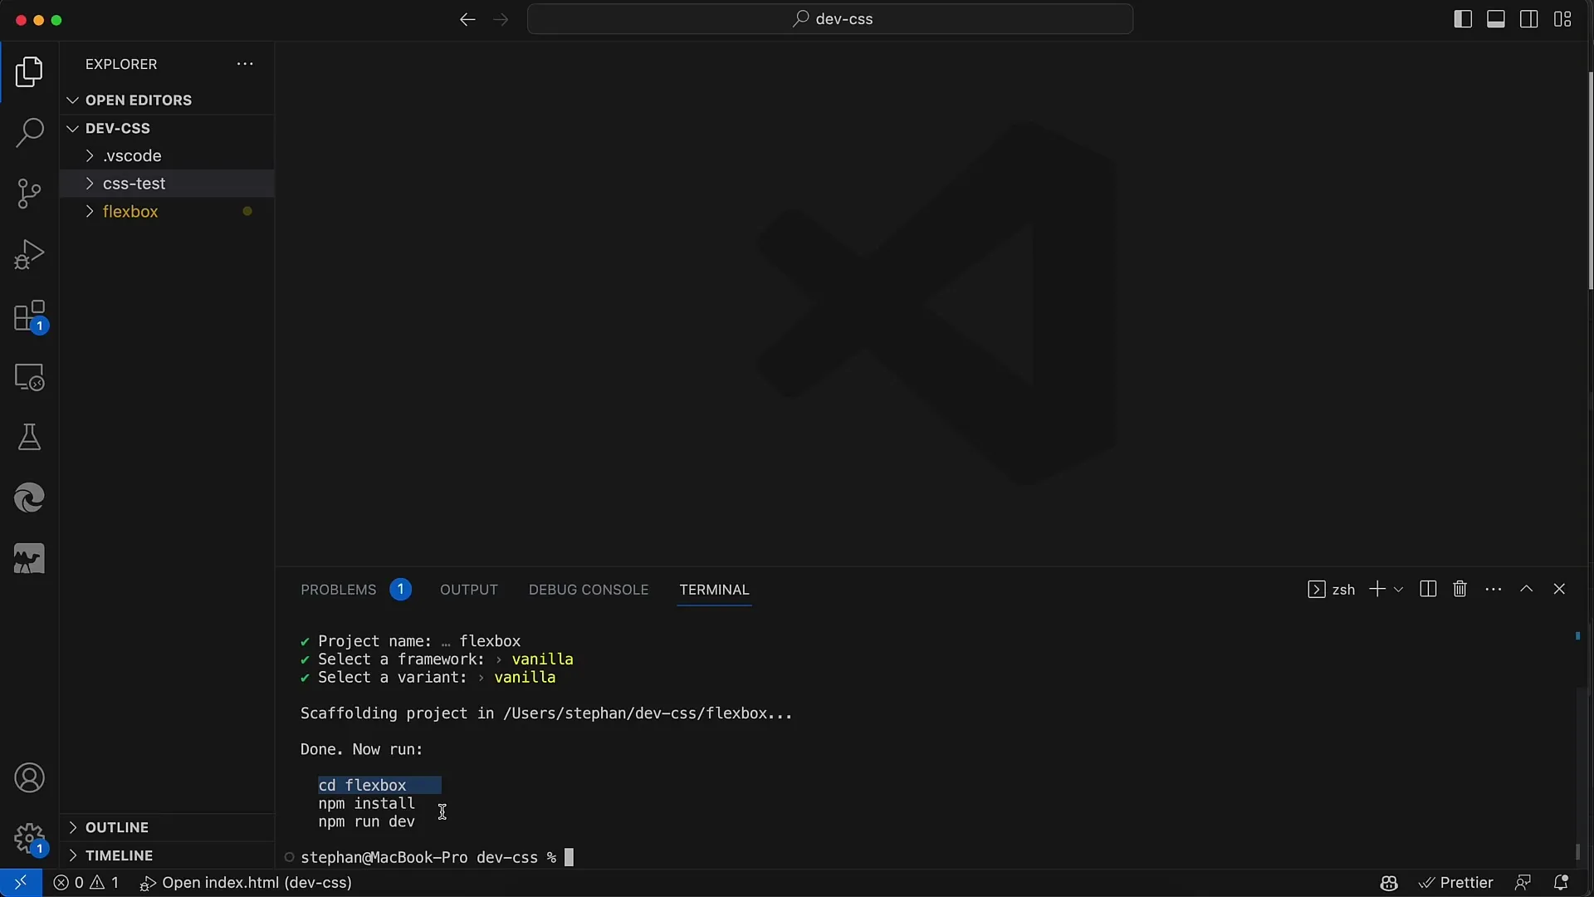Toggle the secondary side bar layout icon

(x=1529, y=19)
